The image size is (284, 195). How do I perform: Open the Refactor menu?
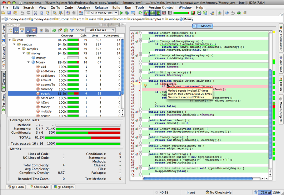pyautogui.click(x=101, y=7)
